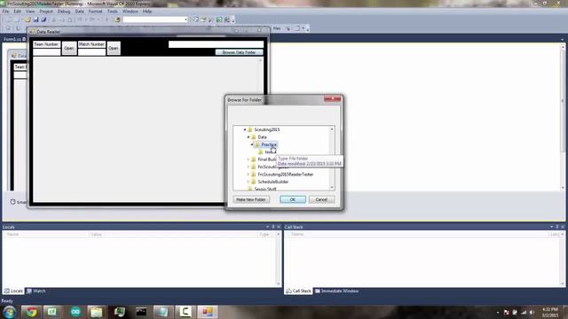The height and width of the screenshot is (319, 568).
Task: Click the Value column header in Locals
Action: click(96, 234)
